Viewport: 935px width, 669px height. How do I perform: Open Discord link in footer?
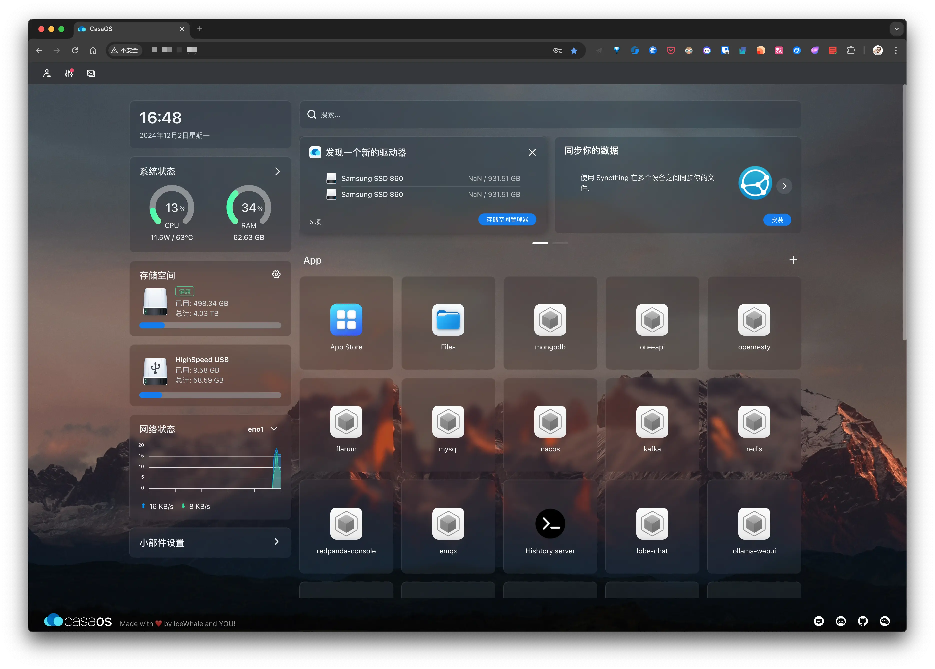point(840,621)
